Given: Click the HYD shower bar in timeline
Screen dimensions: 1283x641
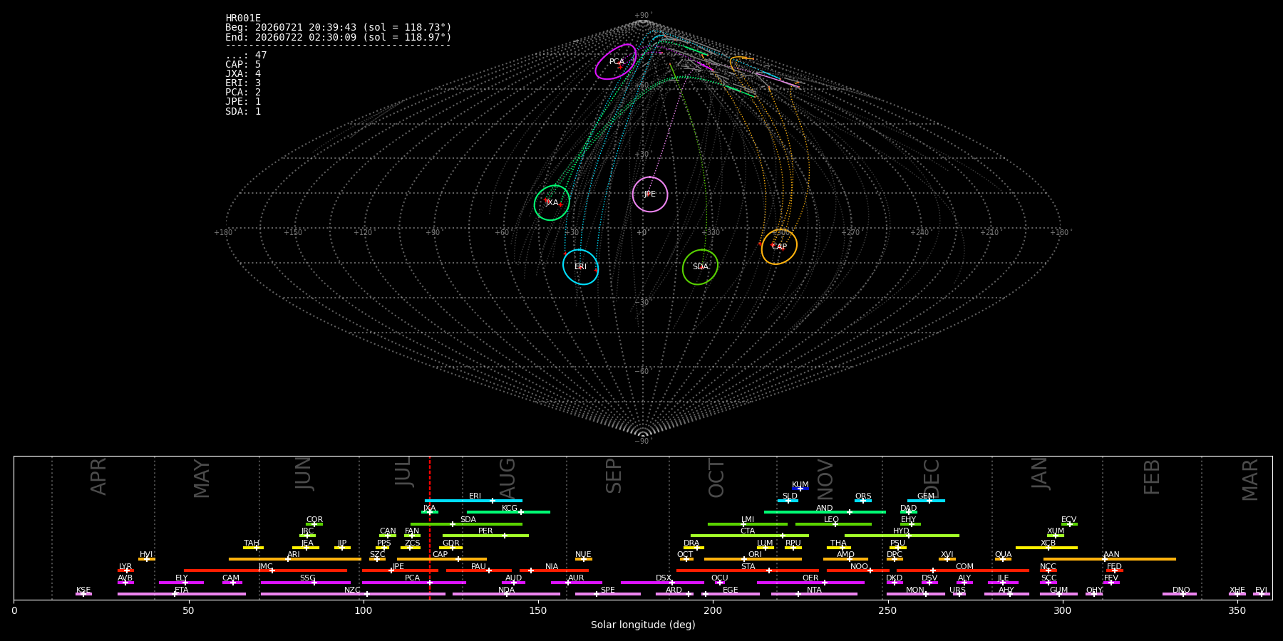Looking at the screenshot, I should pos(902,536).
